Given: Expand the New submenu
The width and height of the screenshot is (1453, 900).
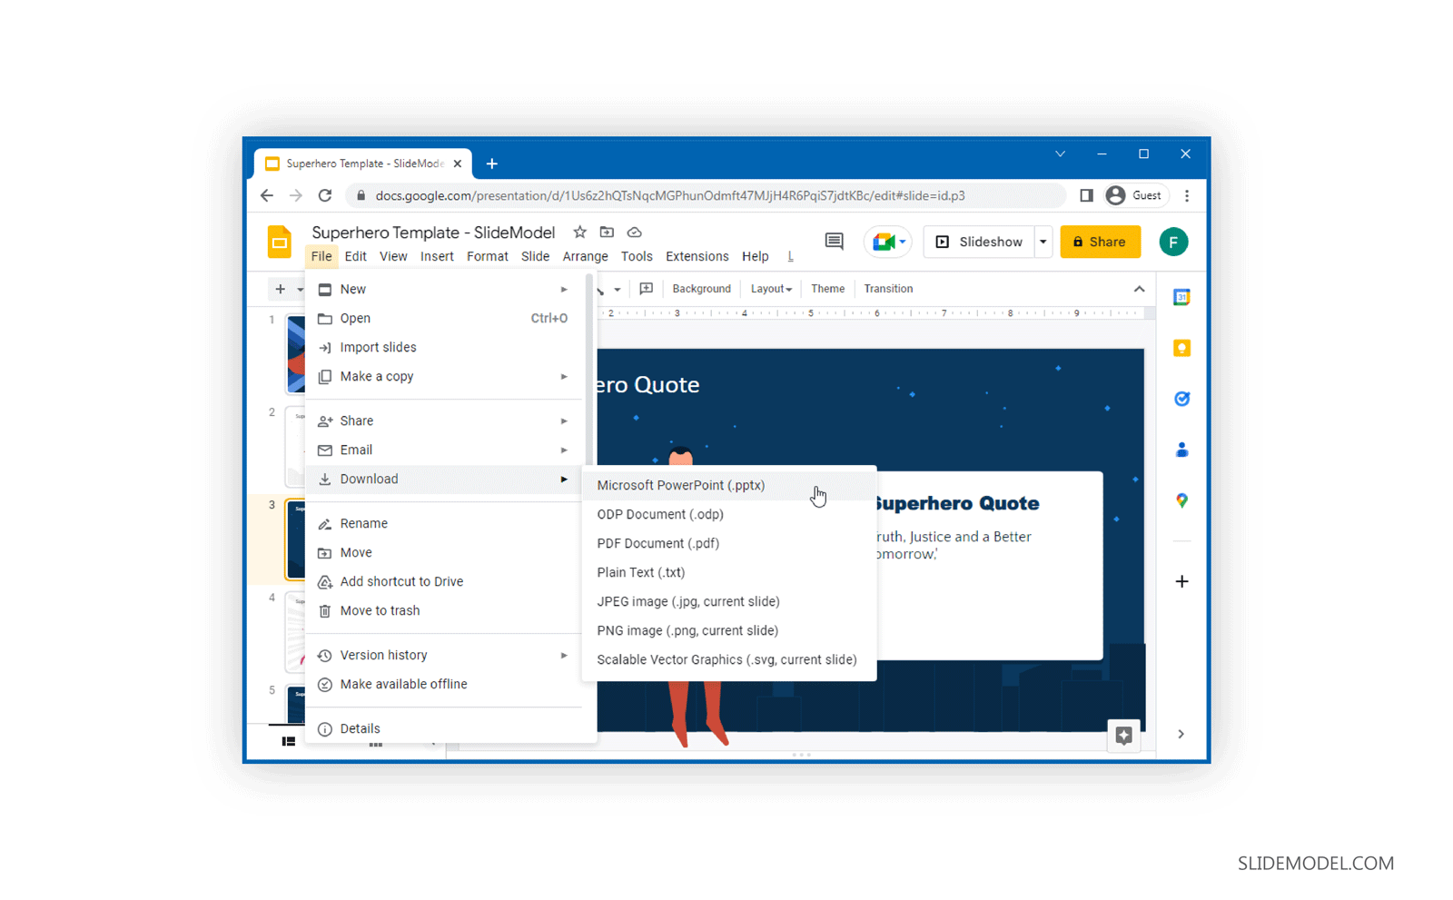Looking at the screenshot, I should pos(564,289).
